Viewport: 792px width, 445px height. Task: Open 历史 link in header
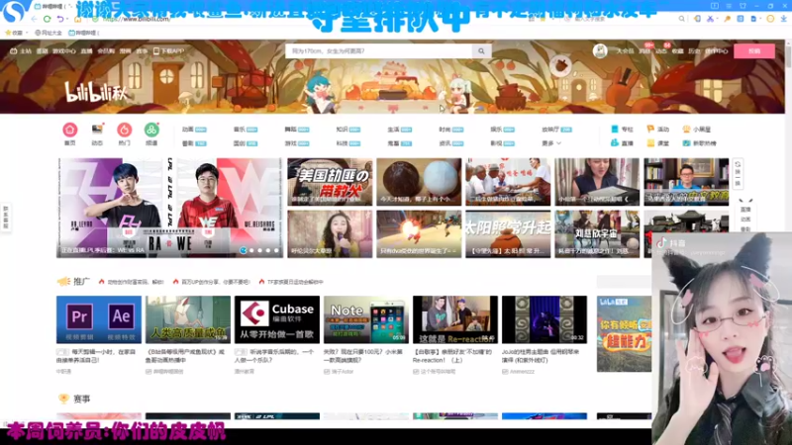(x=694, y=51)
